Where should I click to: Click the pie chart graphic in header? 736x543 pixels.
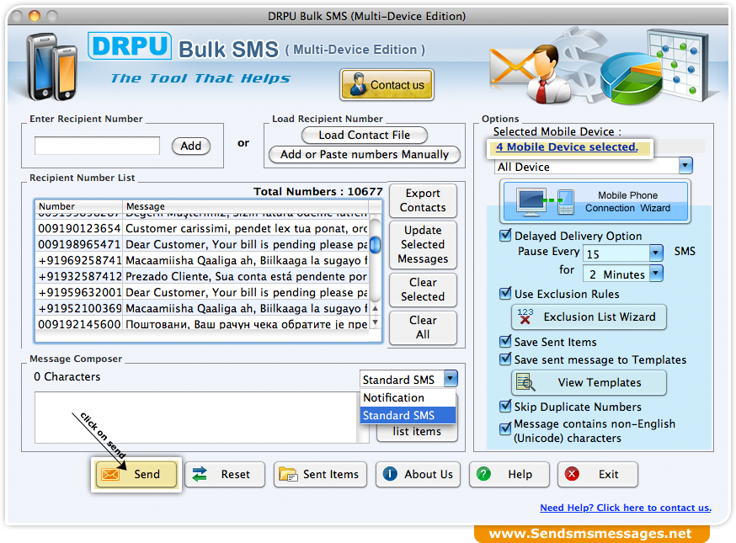631,78
